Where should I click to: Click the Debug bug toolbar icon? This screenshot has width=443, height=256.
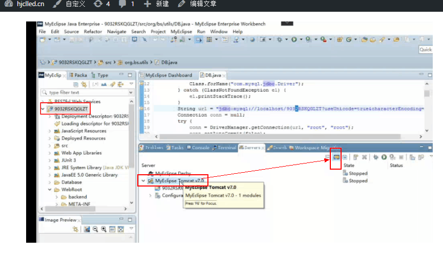(280, 39)
